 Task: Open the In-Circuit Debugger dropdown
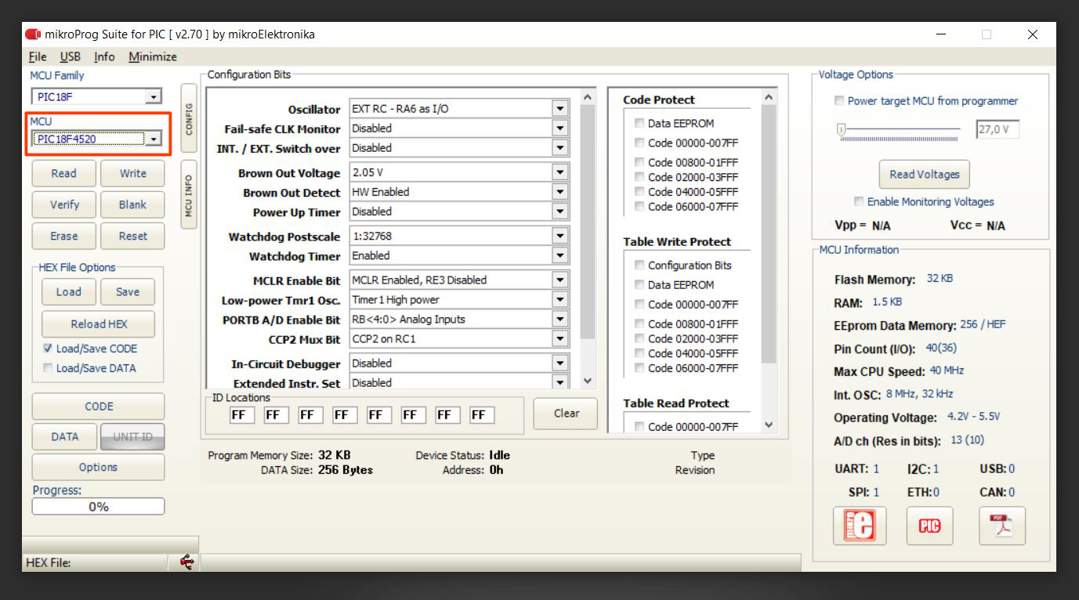559,363
